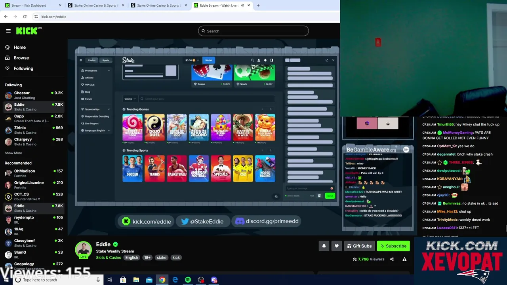Select the Casino tab in Stake stream

pyautogui.click(x=91, y=60)
